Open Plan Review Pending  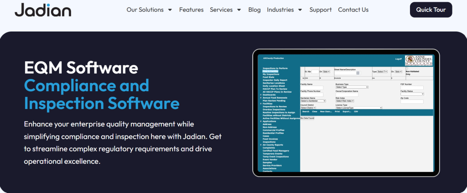pos(274,101)
